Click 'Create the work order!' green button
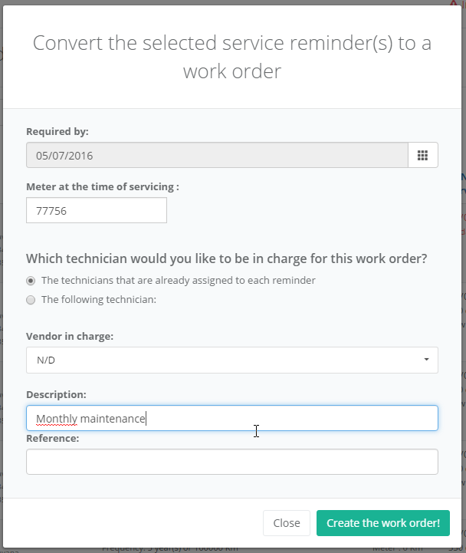 click(x=383, y=523)
